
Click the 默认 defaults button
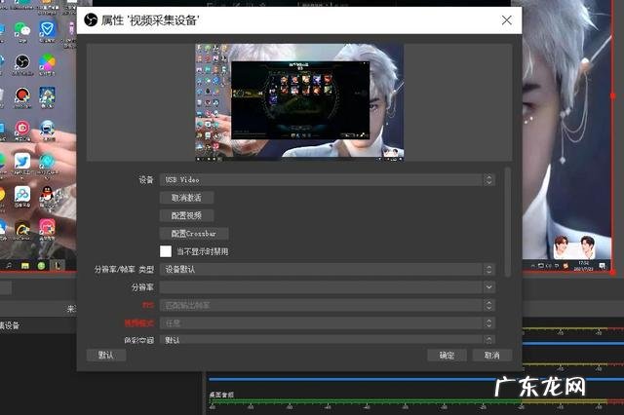(x=106, y=355)
